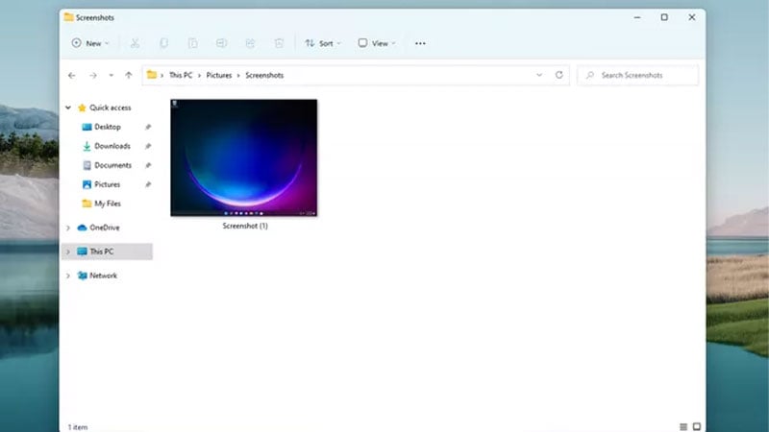This screenshot has height=432, width=769.
Task: Click the Share icon in toolbar
Action: click(250, 43)
